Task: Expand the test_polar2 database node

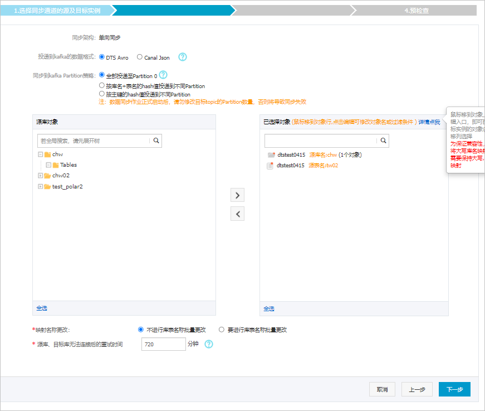Action: (x=40, y=186)
